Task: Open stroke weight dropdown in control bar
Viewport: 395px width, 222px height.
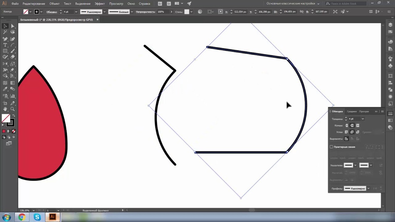Action: pyautogui.click(x=76, y=12)
